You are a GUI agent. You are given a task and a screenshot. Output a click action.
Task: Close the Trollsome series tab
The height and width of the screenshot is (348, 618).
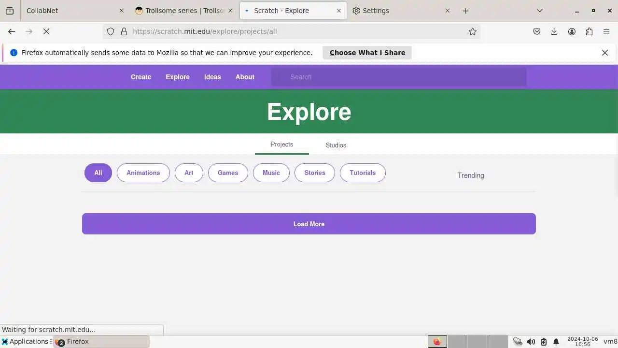(230, 11)
